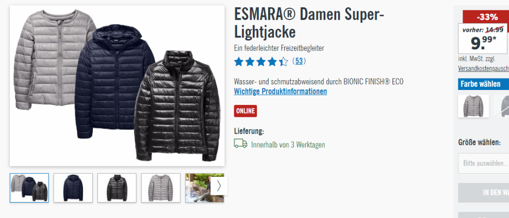This screenshot has width=509, height=218.
Task: Click the half-filled fifth rating star
Action: [x=284, y=62]
